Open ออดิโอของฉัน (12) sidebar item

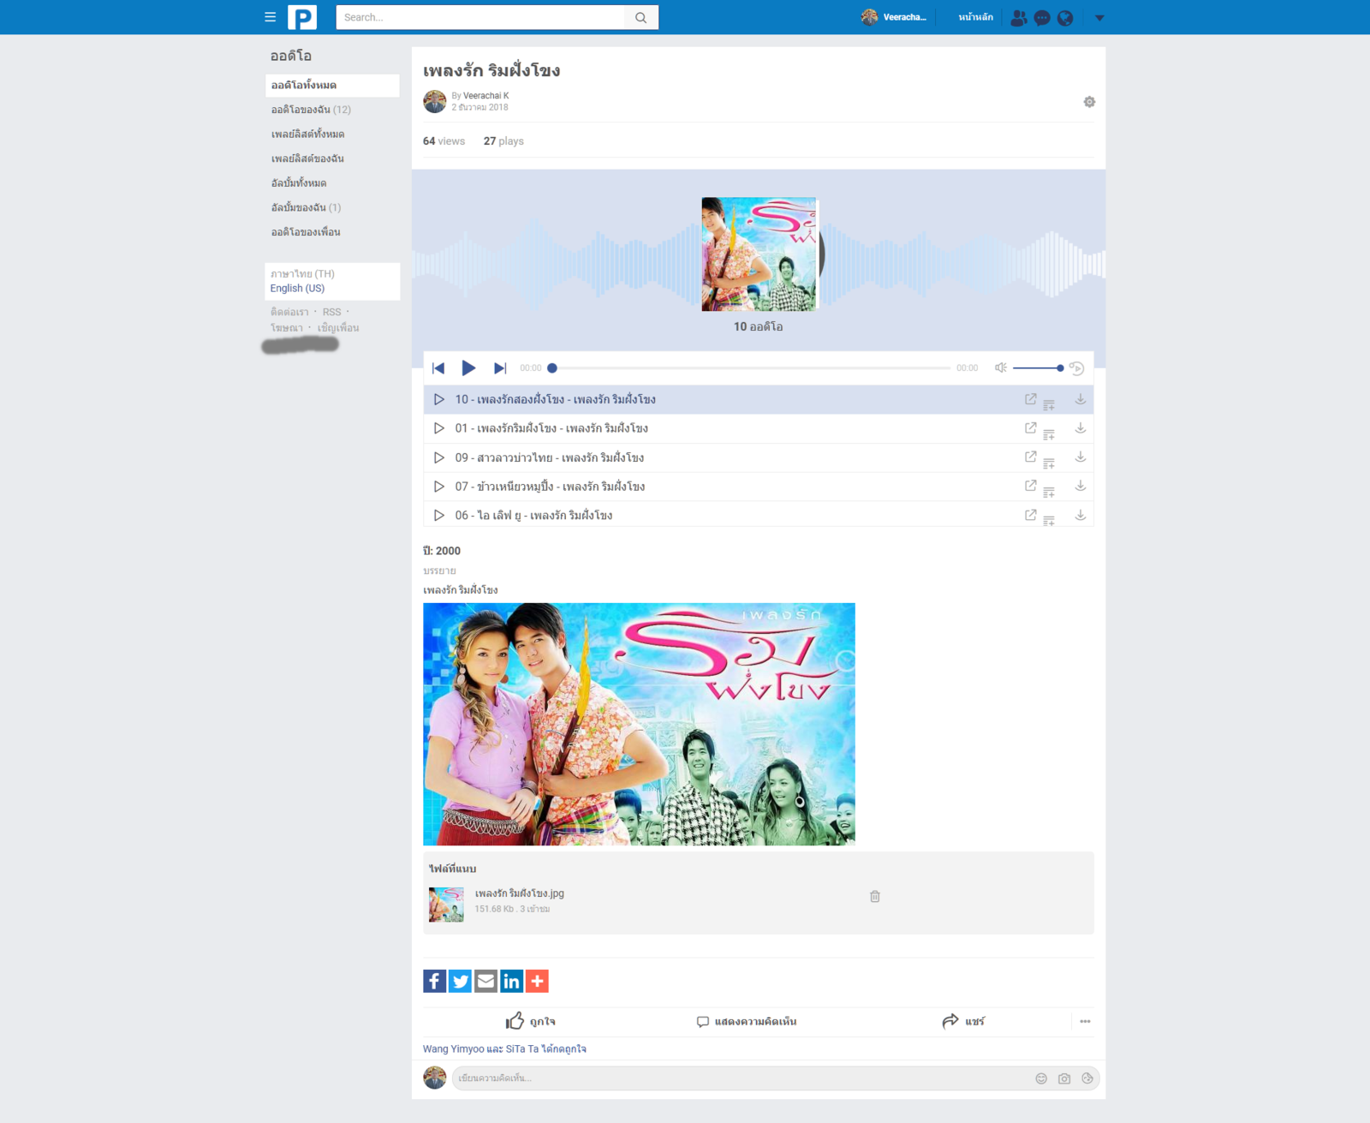click(311, 110)
